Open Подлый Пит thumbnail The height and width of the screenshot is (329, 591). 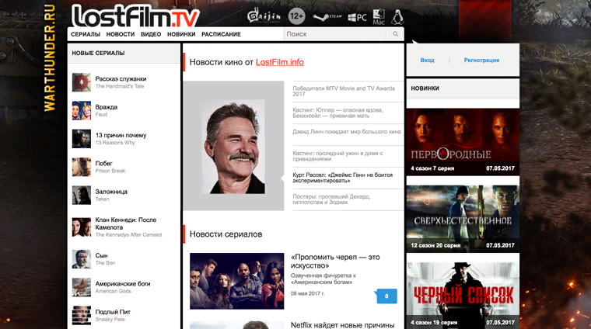pyautogui.click(x=82, y=316)
